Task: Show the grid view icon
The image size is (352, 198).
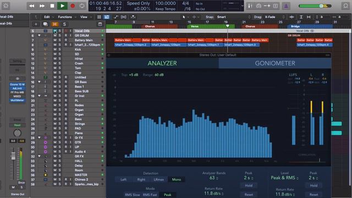Action: [99, 17]
